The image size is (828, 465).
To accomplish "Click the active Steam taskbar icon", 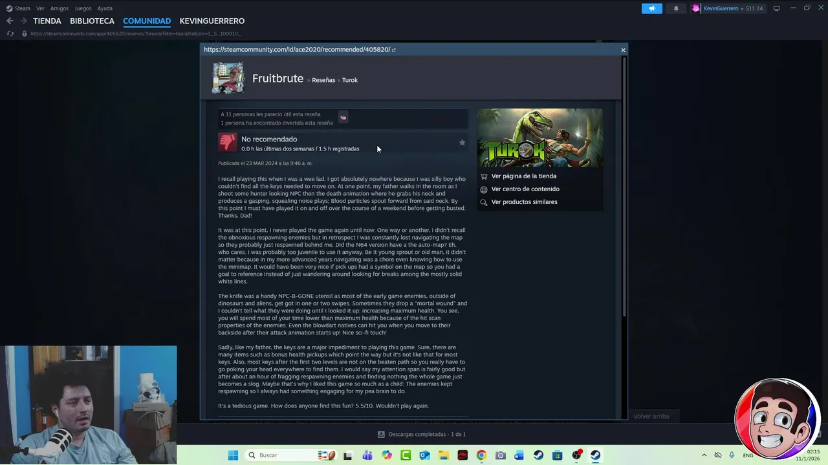I will [595, 455].
